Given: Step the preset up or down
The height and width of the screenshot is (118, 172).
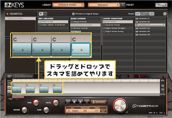Looking at the screenshot, I should 123,5.
